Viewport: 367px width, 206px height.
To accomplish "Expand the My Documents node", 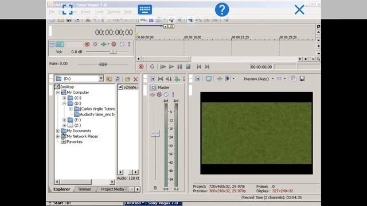I will (x=58, y=131).
